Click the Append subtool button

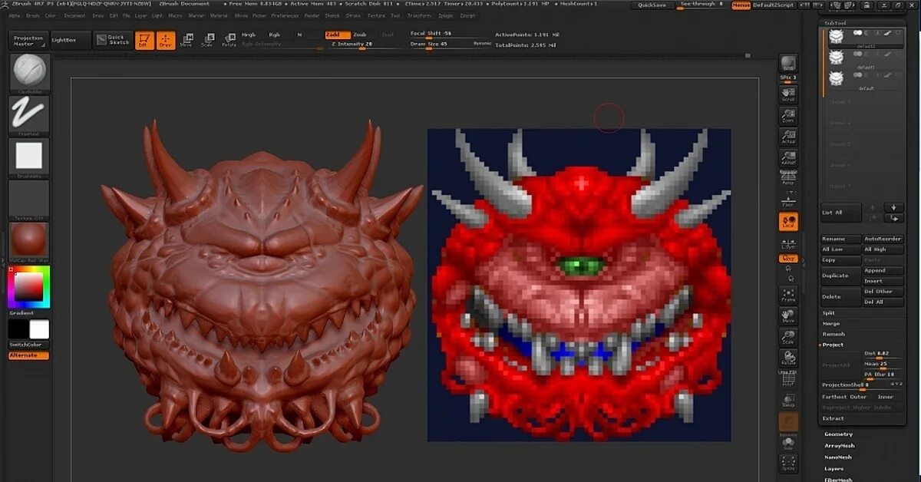click(x=883, y=271)
